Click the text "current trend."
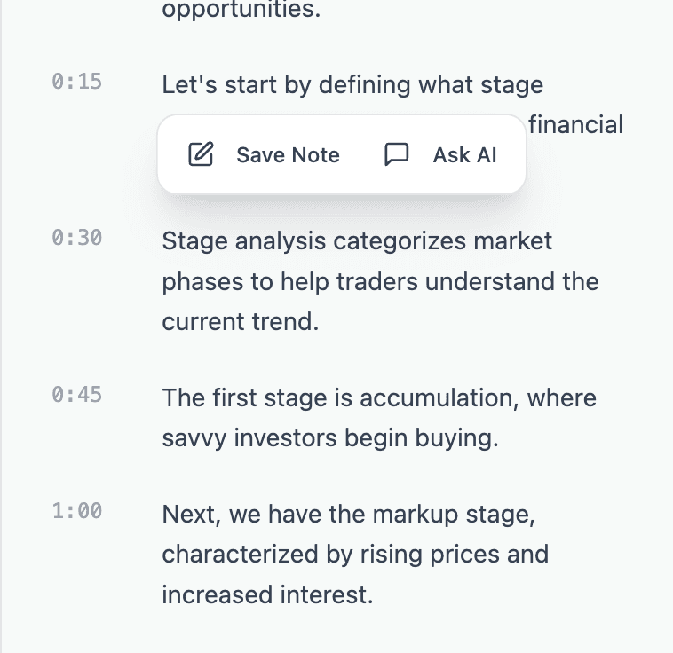 click(241, 322)
